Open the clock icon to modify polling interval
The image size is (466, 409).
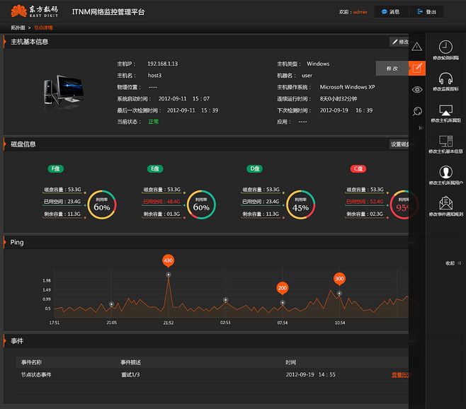(x=445, y=47)
